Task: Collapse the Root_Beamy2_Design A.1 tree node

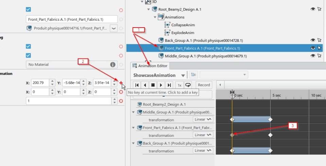Action: [148, 10]
